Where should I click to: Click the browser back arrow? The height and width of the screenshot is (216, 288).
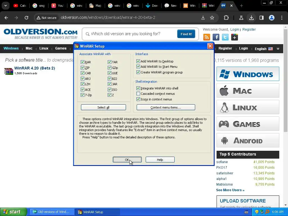pyautogui.click(x=6, y=18)
